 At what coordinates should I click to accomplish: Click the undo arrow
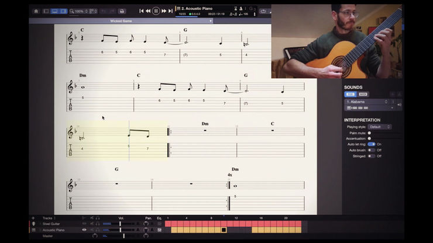[x=104, y=11]
